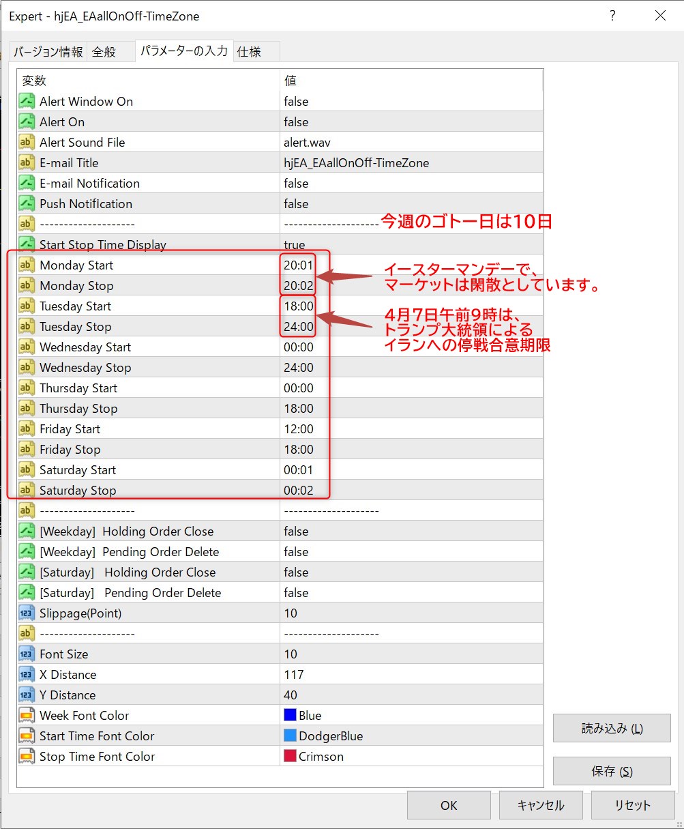The width and height of the screenshot is (684, 829).
Task: Edit the Tuesday Start time value 18:00
Action: point(299,306)
